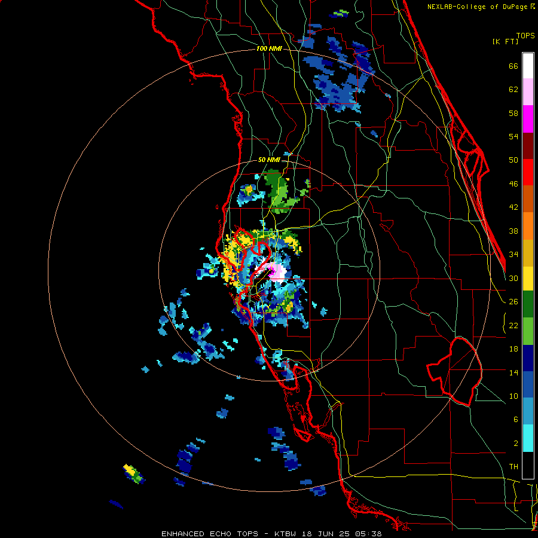Click the light pink legend swatch
The width and height of the screenshot is (538, 538).
click(x=528, y=92)
